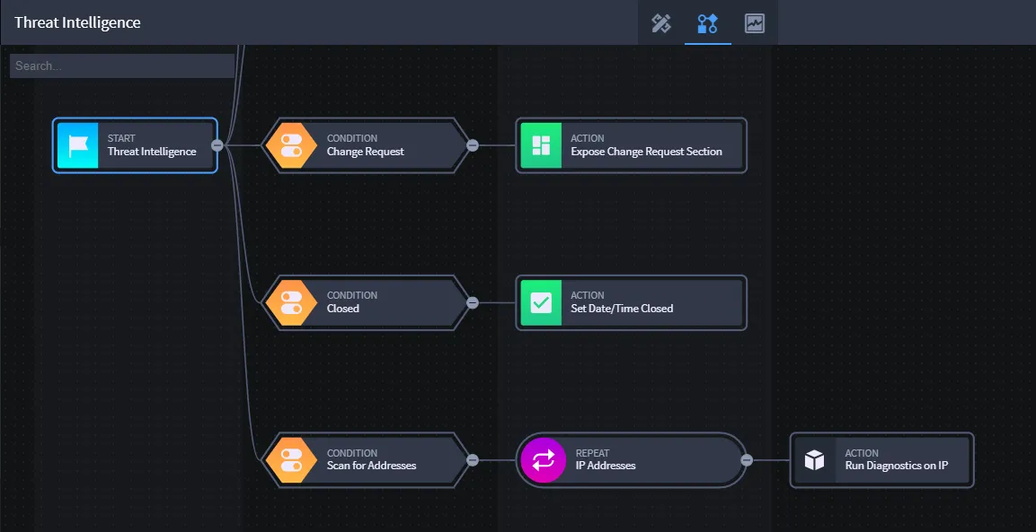Viewport: 1036px width, 532px height.
Task: Click the magenta repeat icon on IP Addresses
Action: pyautogui.click(x=543, y=460)
